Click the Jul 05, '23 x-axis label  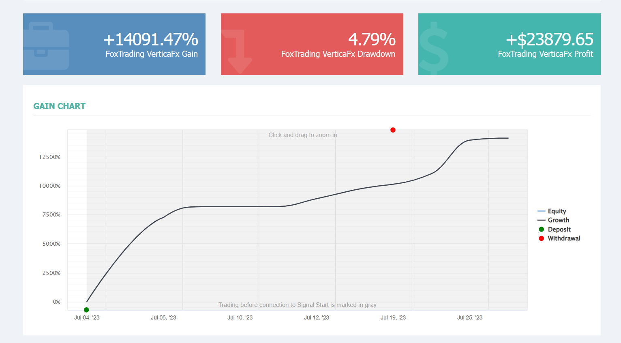163,317
